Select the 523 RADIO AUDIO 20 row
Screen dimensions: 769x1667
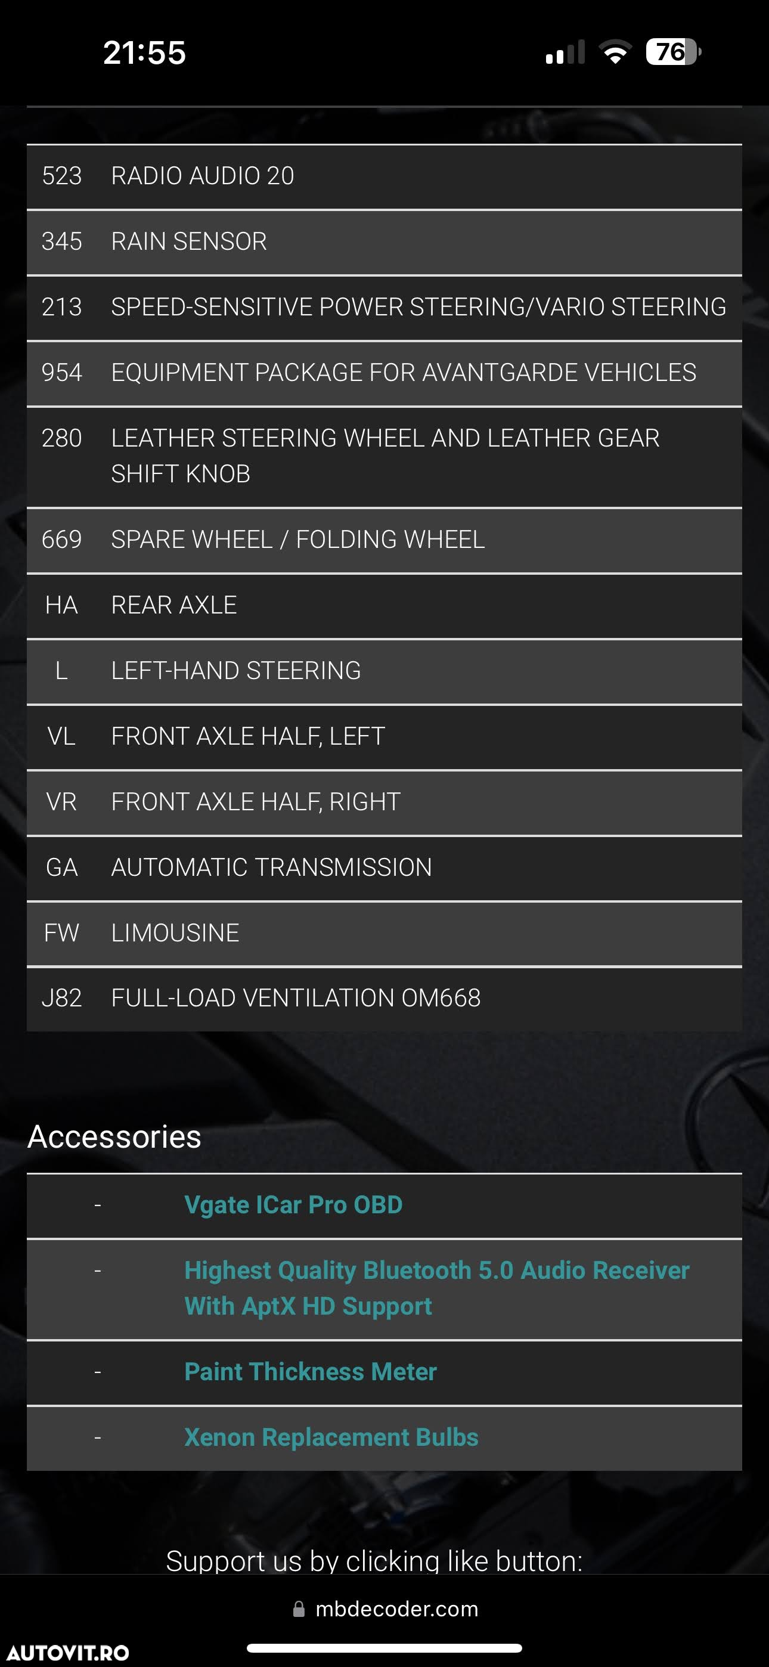pyautogui.click(x=384, y=176)
